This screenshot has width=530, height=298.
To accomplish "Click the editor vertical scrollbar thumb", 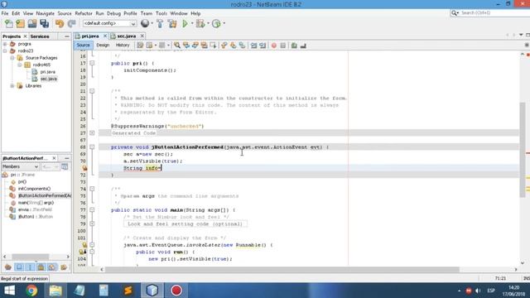I will [x=523, y=149].
